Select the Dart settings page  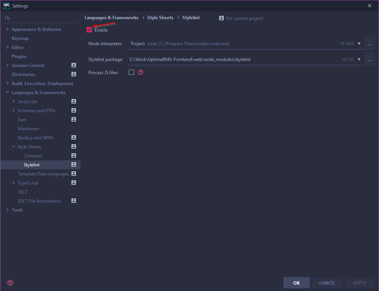pyautogui.click(x=22, y=120)
